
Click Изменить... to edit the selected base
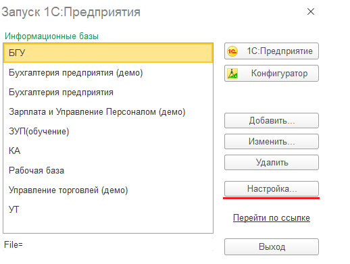(x=272, y=142)
